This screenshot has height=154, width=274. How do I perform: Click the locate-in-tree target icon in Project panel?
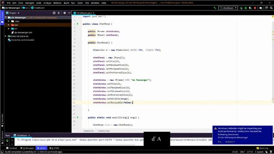click(54, 13)
